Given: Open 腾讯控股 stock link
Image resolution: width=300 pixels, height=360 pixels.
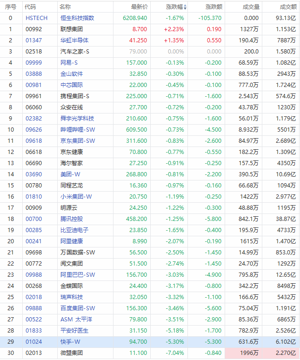Looking at the screenshot, I should 72,219.
